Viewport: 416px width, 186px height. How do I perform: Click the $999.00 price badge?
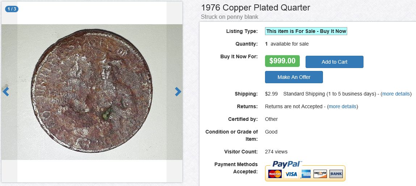click(282, 61)
